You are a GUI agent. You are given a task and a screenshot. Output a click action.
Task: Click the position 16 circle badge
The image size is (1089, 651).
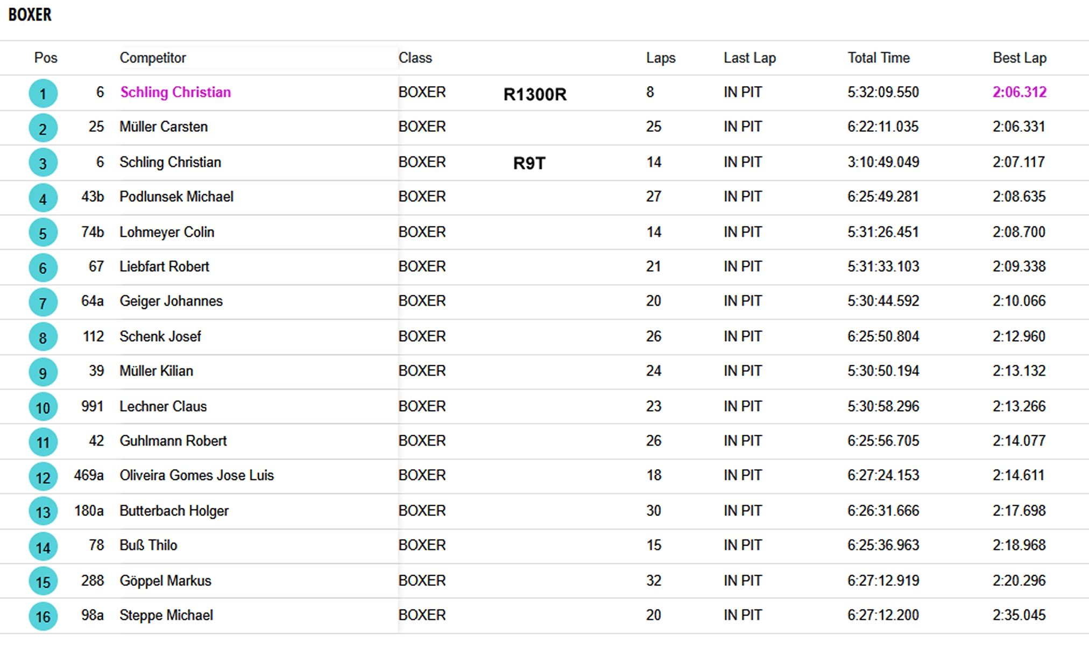pos(43,616)
